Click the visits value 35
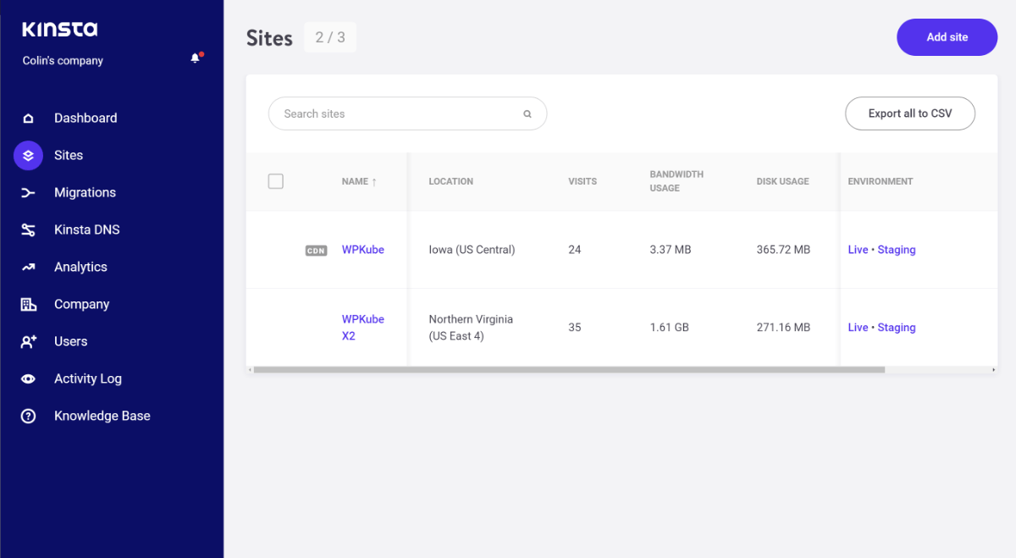Image resolution: width=1016 pixels, height=558 pixels. pyautogui.click(x=575, y=328)
